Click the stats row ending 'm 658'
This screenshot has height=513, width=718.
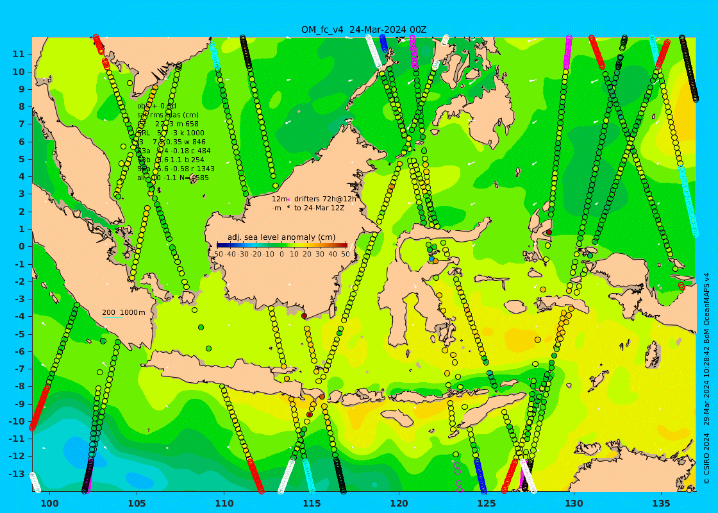pos(168,124)
